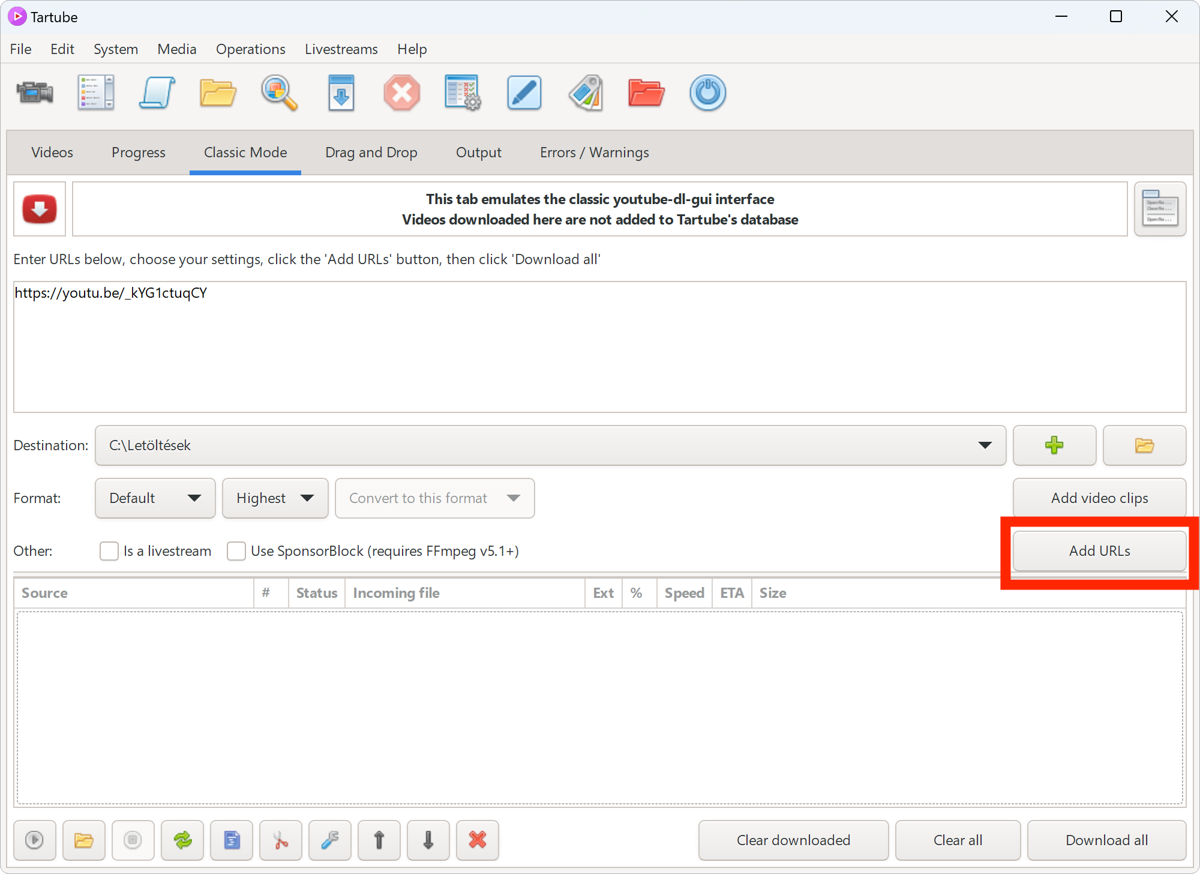This screenshot has width=1200, height=874.
Task: Click the Ext column header
Action: pyautogui.click(x=604, y=593)
